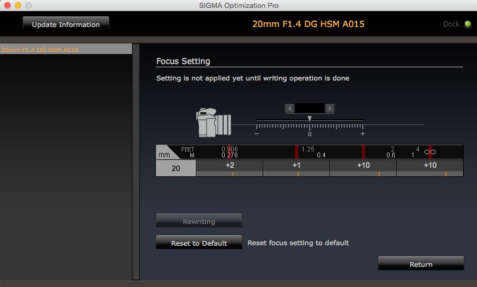The height and width of the screenshot is (287, 477).
Task: Click the 20 mm focal length cell
Action: click(x=176, y=168)
